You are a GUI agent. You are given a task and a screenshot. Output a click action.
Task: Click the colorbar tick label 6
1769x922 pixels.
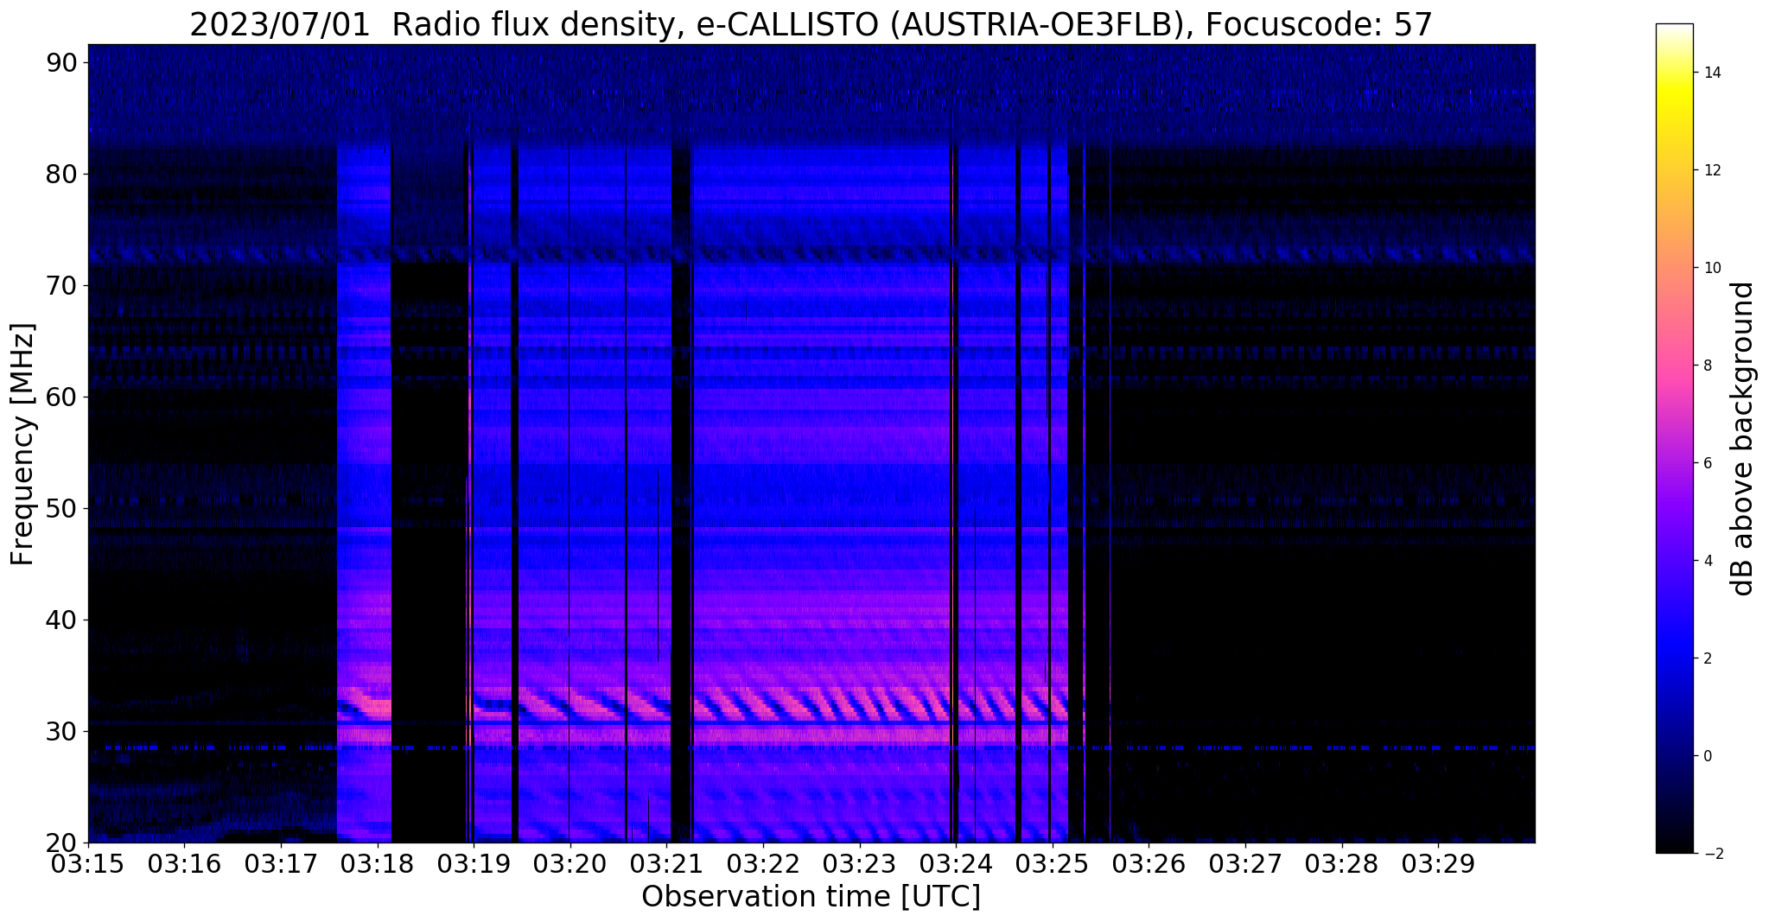coord(1707,463)
